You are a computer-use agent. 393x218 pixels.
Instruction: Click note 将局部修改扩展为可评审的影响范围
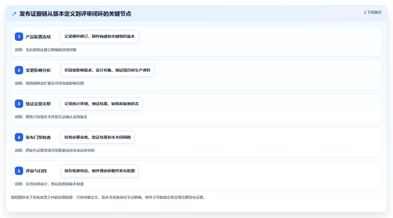(49, 83)
